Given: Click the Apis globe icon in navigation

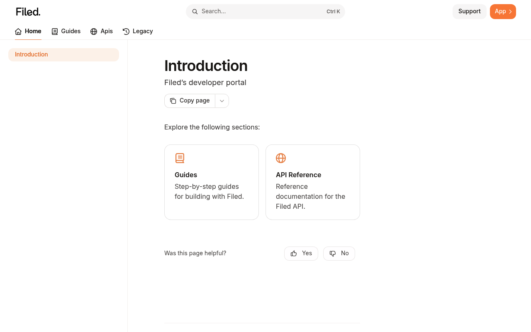Looking at the screenshot, I should pos(94,32).
